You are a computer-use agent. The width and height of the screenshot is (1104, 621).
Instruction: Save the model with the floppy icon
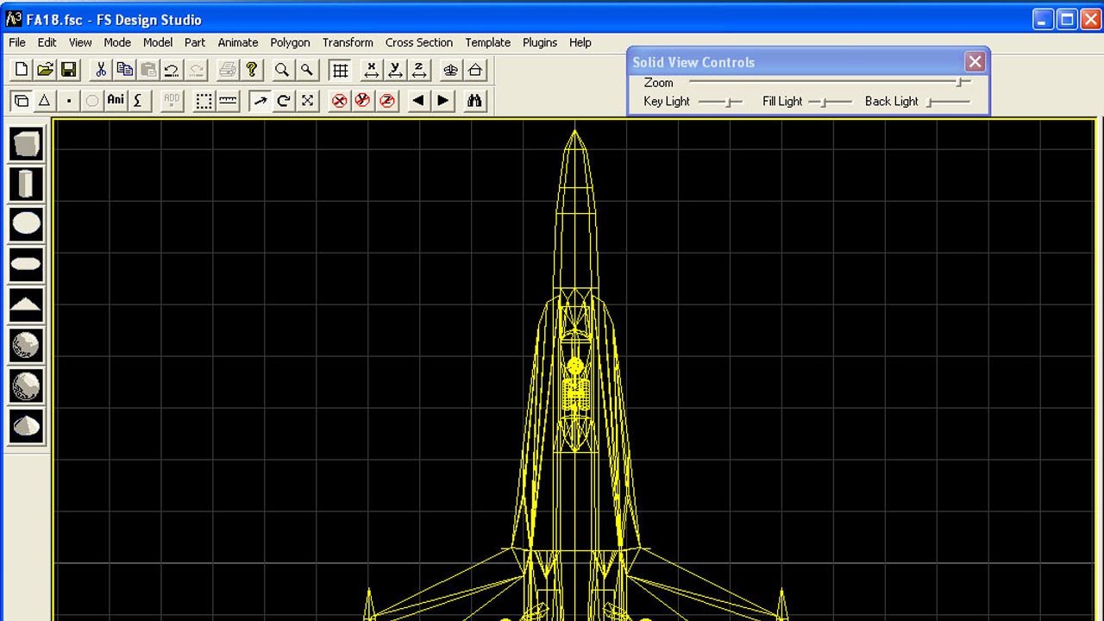click(x=68, y=70)
